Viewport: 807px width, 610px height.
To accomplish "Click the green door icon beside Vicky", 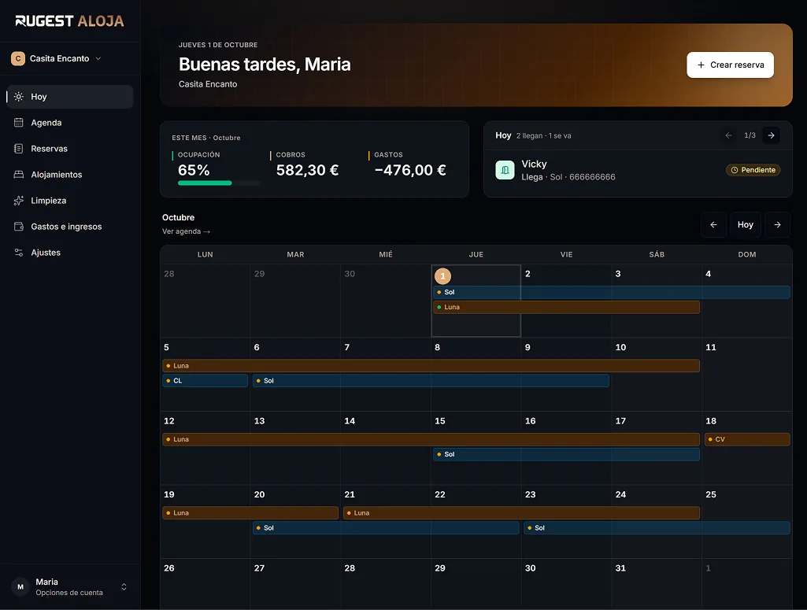I will coord(505,170).
